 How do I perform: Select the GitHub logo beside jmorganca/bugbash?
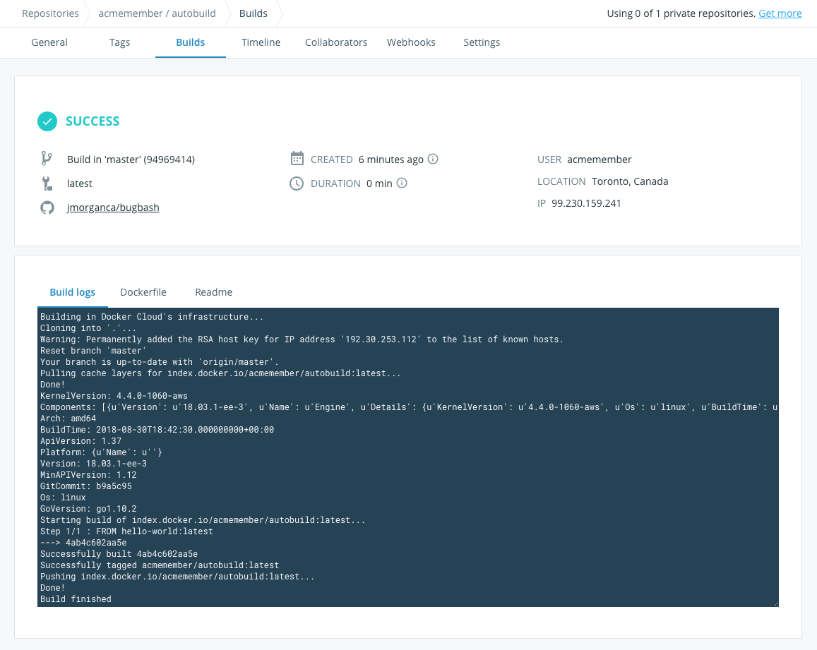[x=47, y=207]
